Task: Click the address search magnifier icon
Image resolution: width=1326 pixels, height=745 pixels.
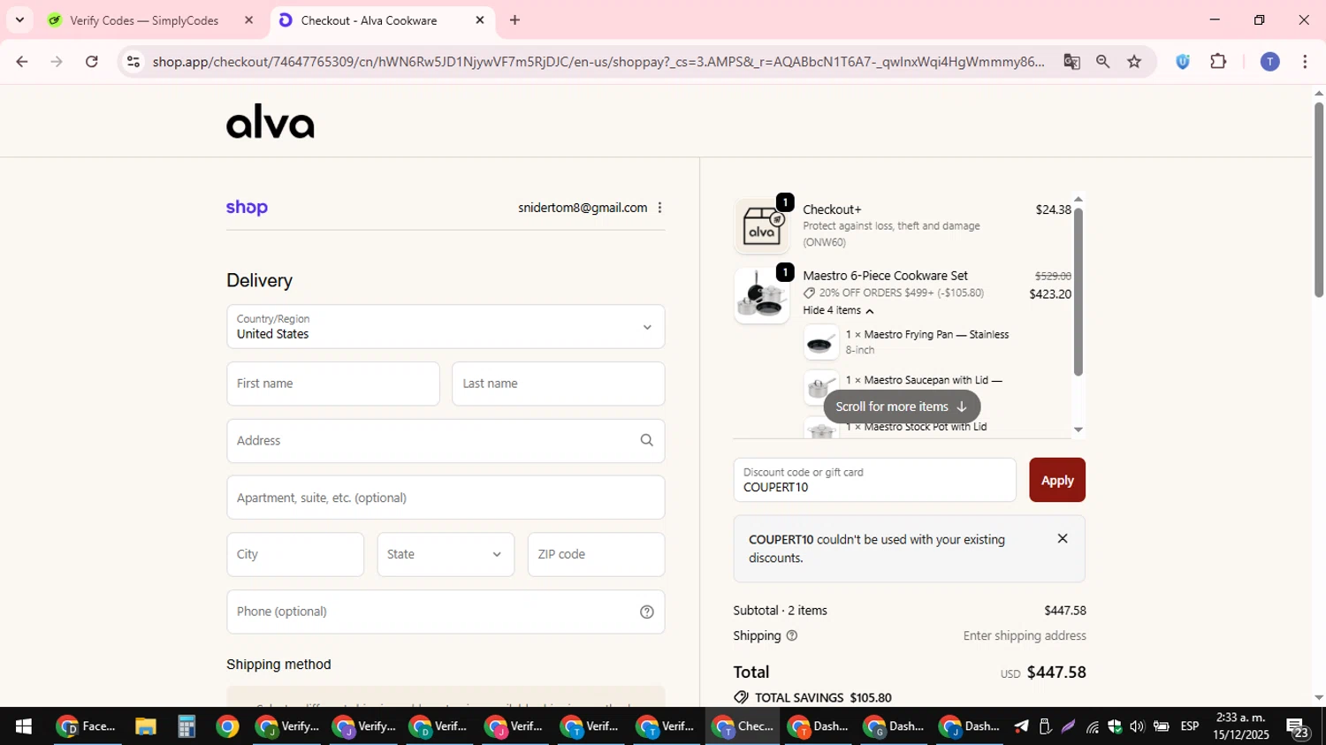Action: [646, 440]
